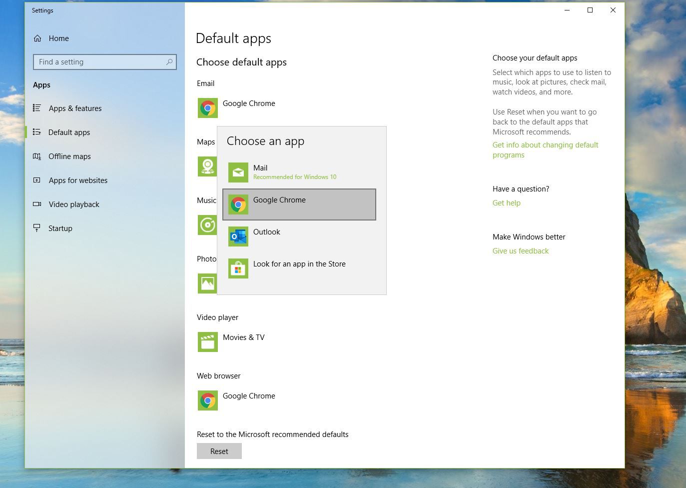
Task: Click the Outlook icon in the popup
Action: [238, 236]
